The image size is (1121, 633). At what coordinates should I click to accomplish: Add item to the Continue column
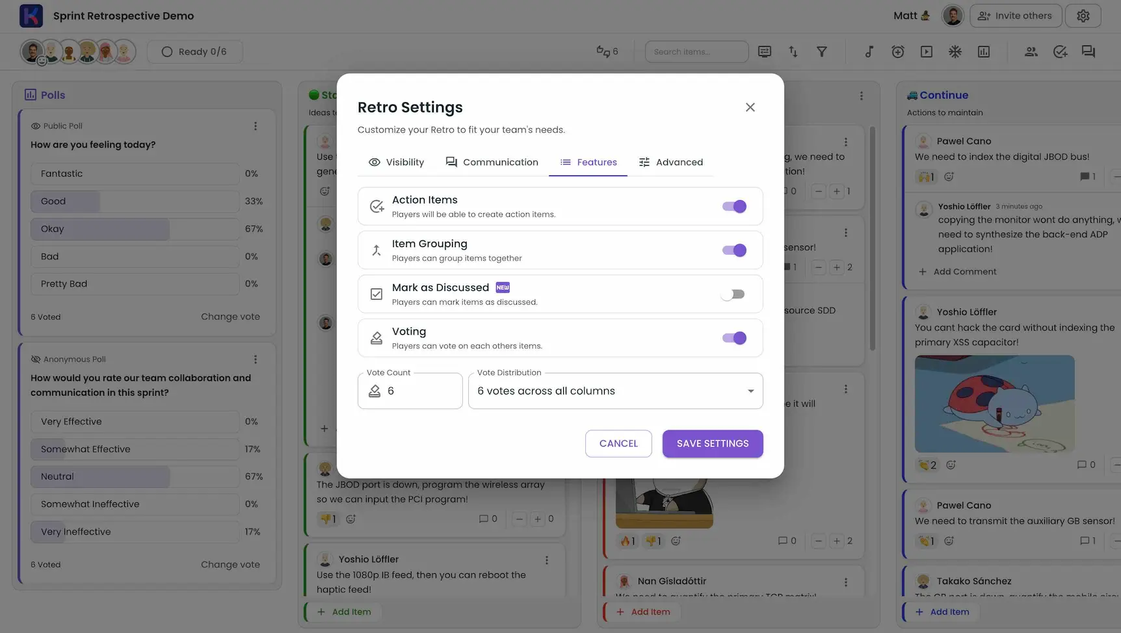942,612
